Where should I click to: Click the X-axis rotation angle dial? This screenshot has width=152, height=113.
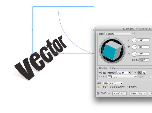tap(134, 40)
